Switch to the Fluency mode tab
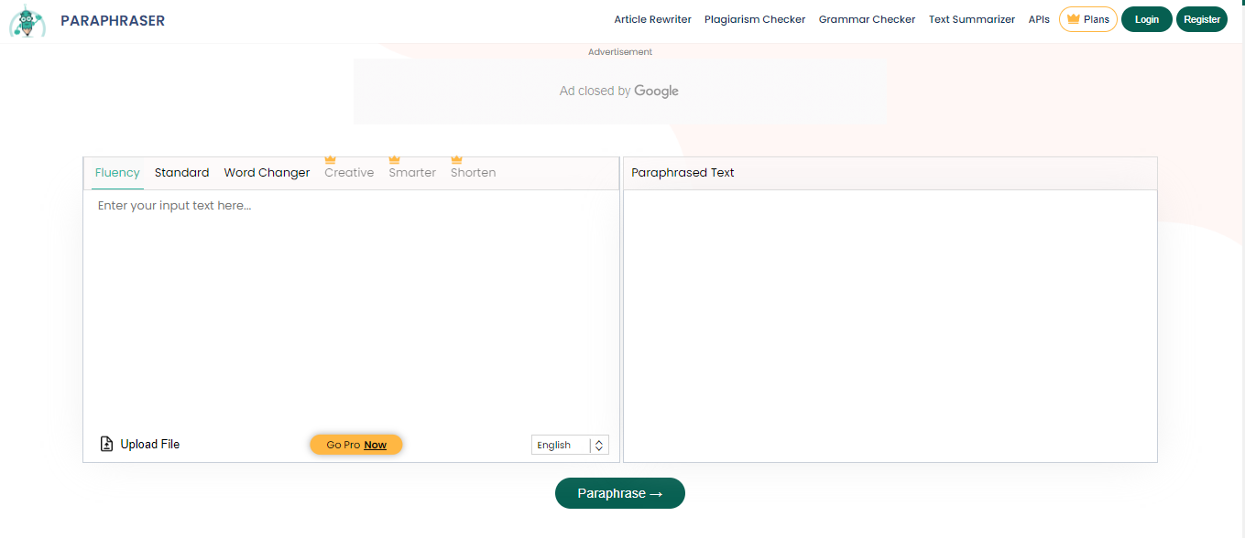 point(117,173)
